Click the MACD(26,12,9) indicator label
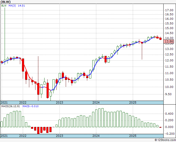 tap(10, 106)
